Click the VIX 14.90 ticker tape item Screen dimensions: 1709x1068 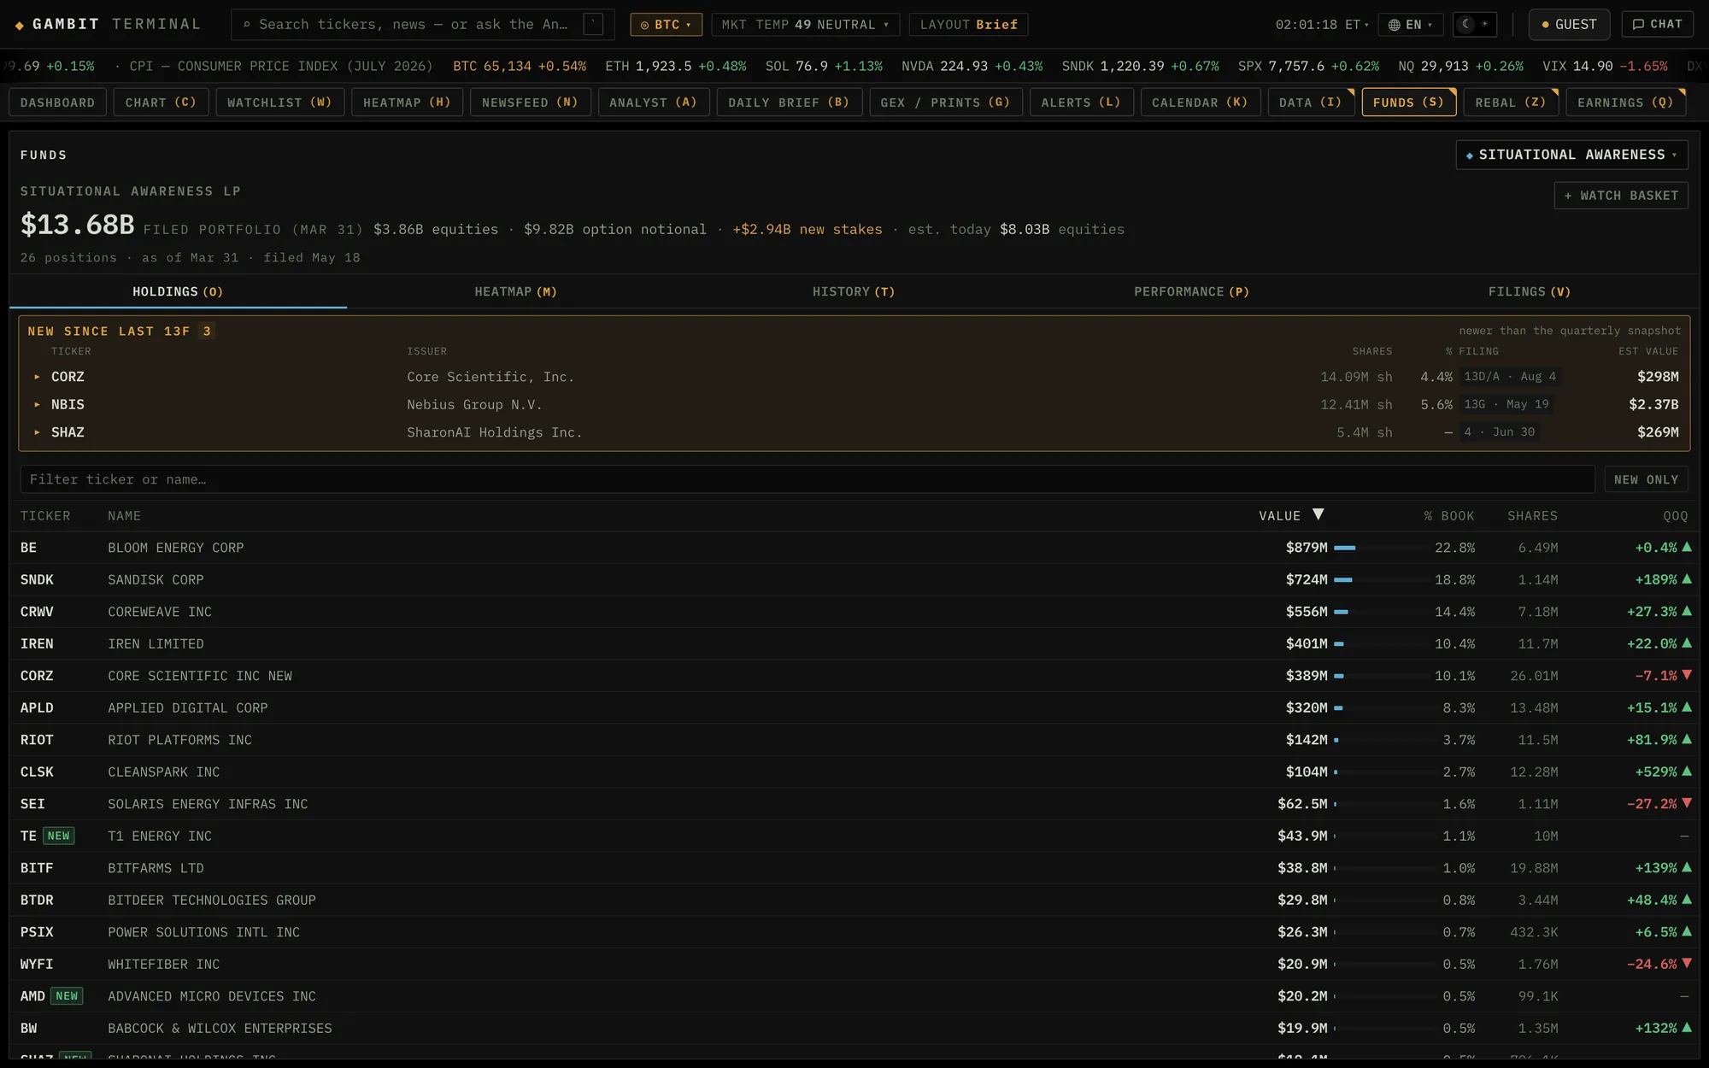point(1605,66)
